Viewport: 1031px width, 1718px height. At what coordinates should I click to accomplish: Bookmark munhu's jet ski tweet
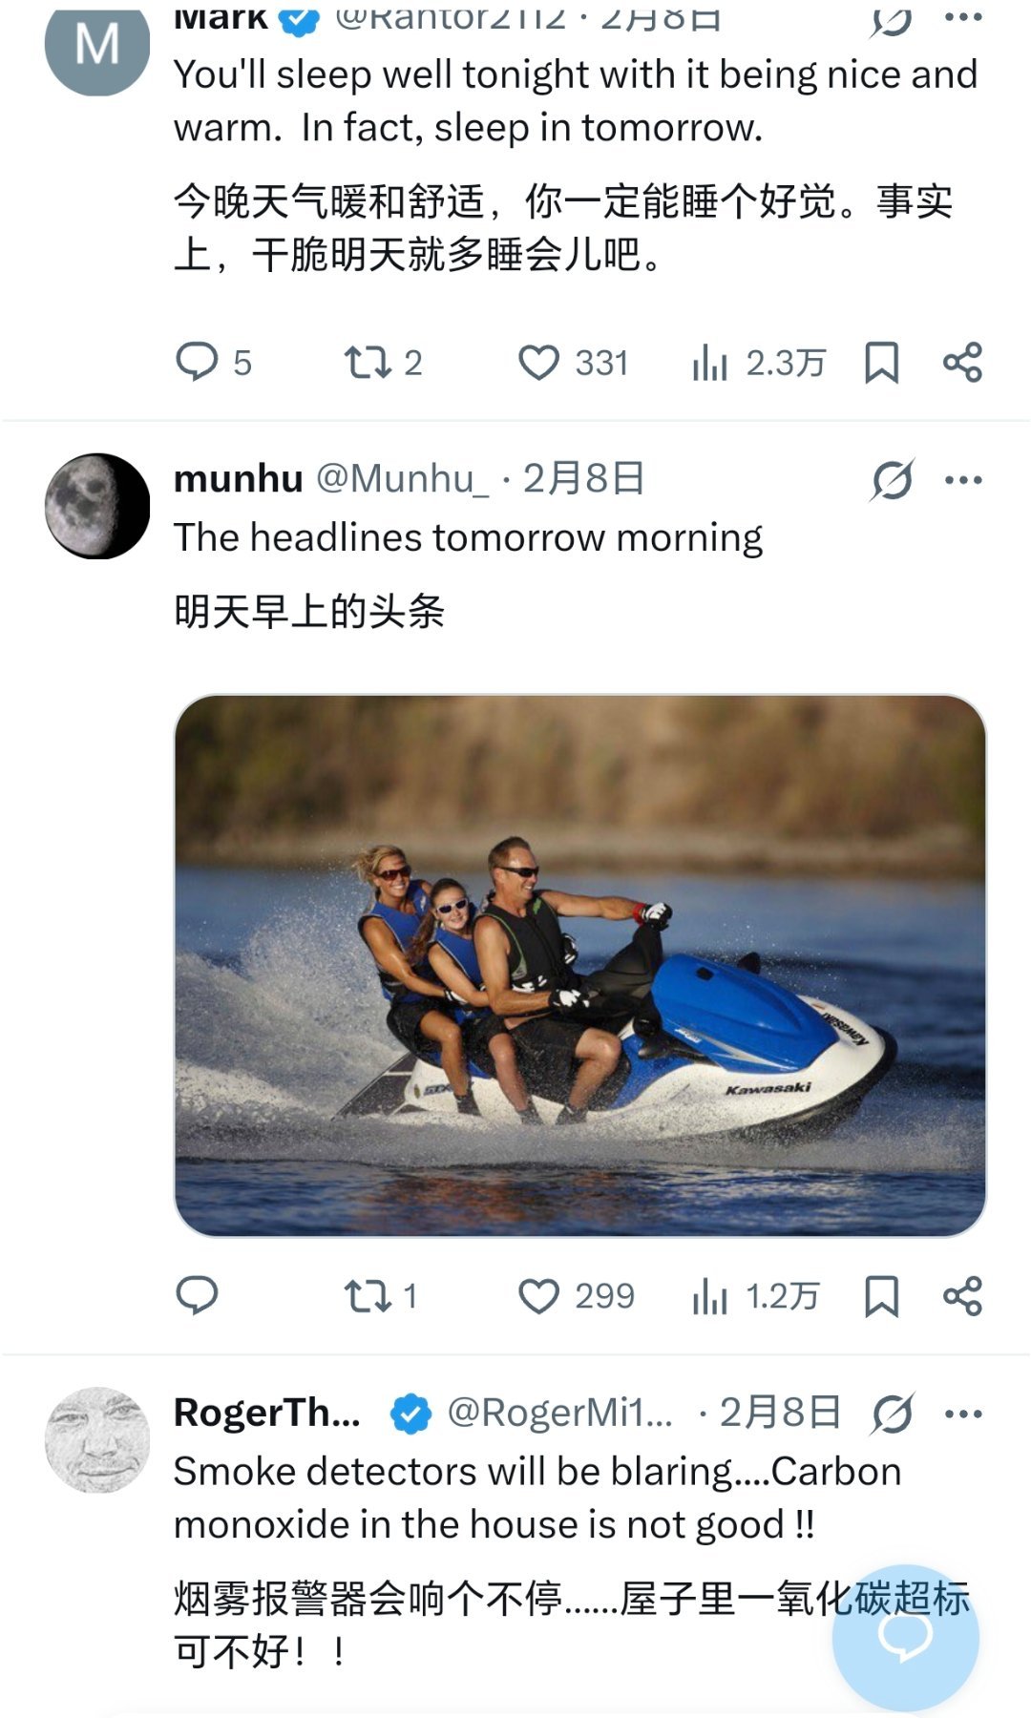click(x=881, y=1296)
